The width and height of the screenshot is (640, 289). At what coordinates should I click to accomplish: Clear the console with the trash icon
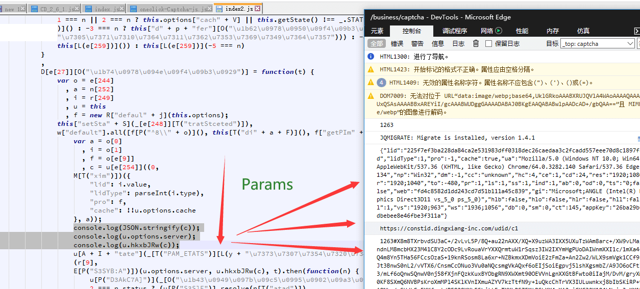(476, 44)
